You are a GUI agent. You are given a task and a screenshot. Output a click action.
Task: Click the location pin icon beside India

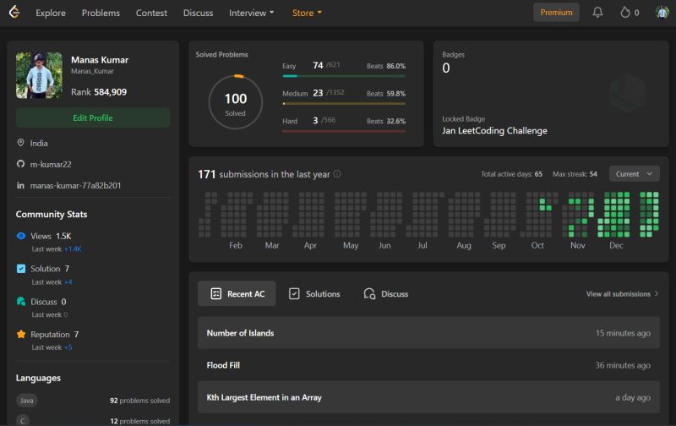click(x=20, y=143)
